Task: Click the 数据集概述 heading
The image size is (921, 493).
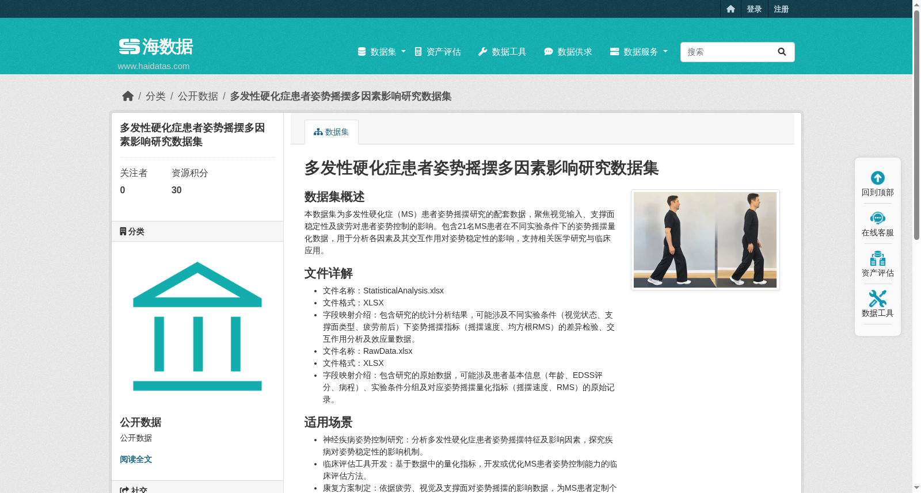Action: click(x=334, y=197)
